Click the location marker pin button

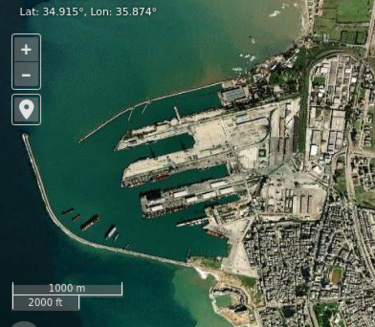26,110
